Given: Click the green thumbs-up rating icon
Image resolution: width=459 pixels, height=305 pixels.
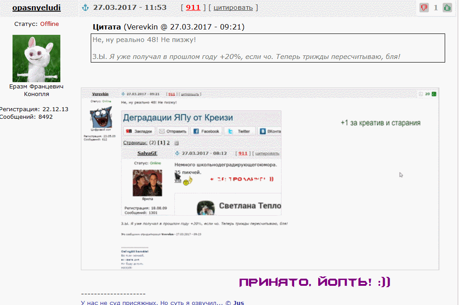Looking at the screenshot, I should [447, 8].
